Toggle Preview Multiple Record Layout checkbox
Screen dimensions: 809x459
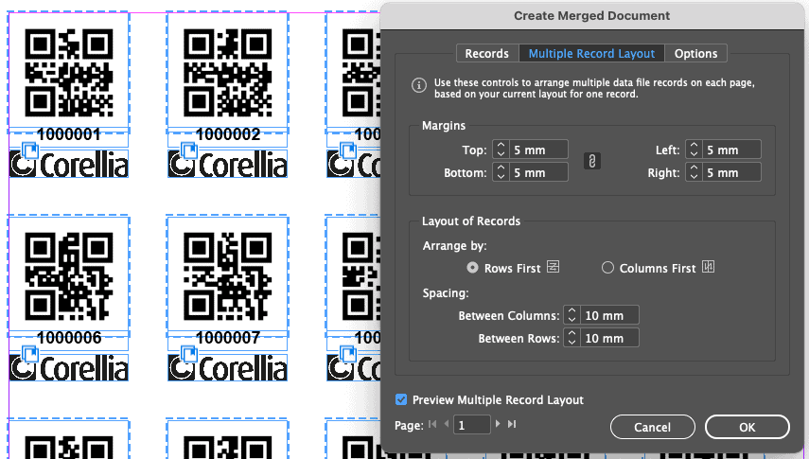click(401, 399)
